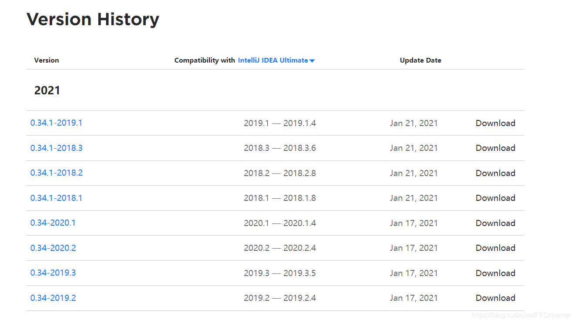
Task: Open version 0.34-2020.2 link
Action: pos(53,248)
